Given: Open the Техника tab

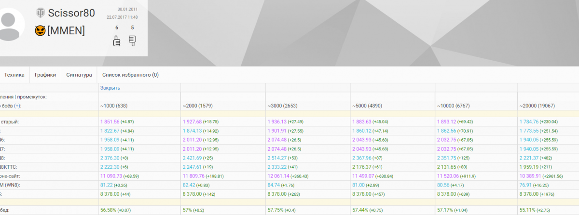Looking at the screenshot, I should (x=14, y=75).
